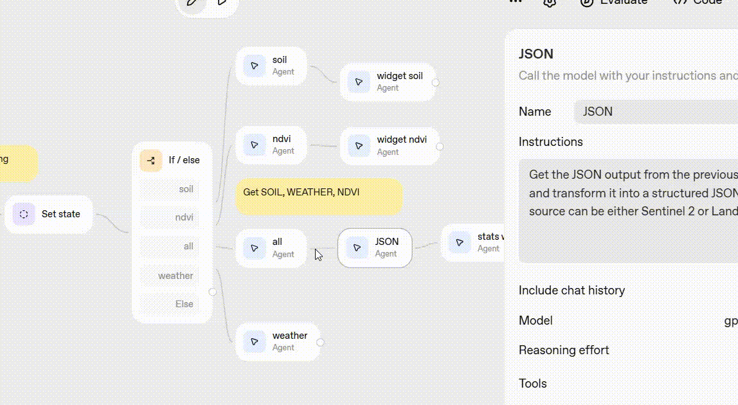Select the If / else node title
Image resolution: width=738 pixels, height=405 pixels.
coord(184,160)
